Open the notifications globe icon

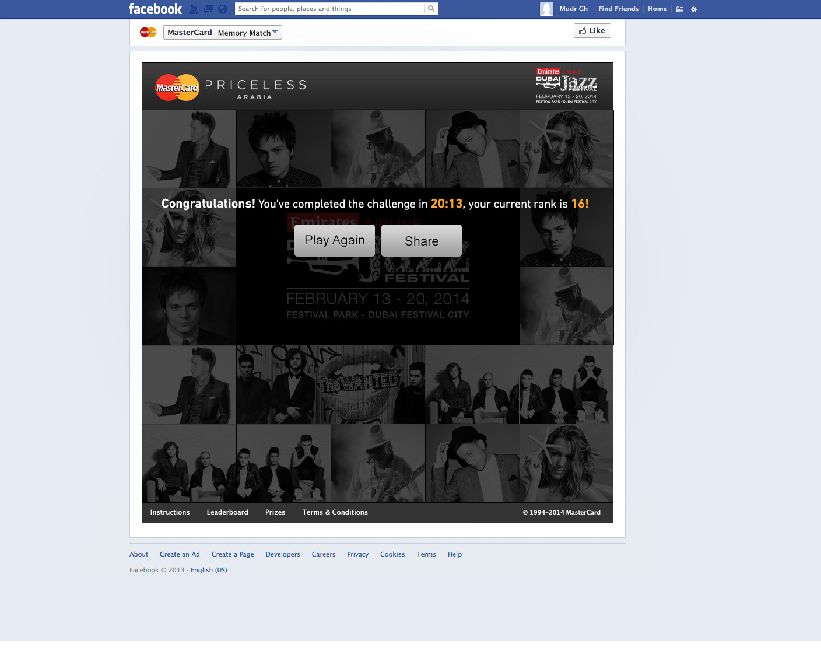(223, 9)
